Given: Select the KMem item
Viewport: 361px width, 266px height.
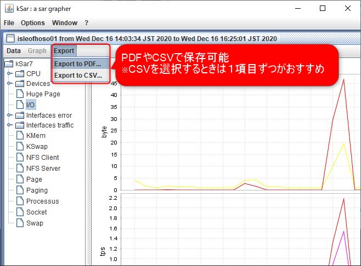Looking at the screenshot, I should coord(36,136).
